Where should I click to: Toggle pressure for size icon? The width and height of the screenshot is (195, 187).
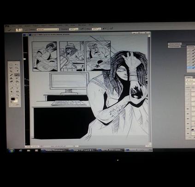click(112, 29)
